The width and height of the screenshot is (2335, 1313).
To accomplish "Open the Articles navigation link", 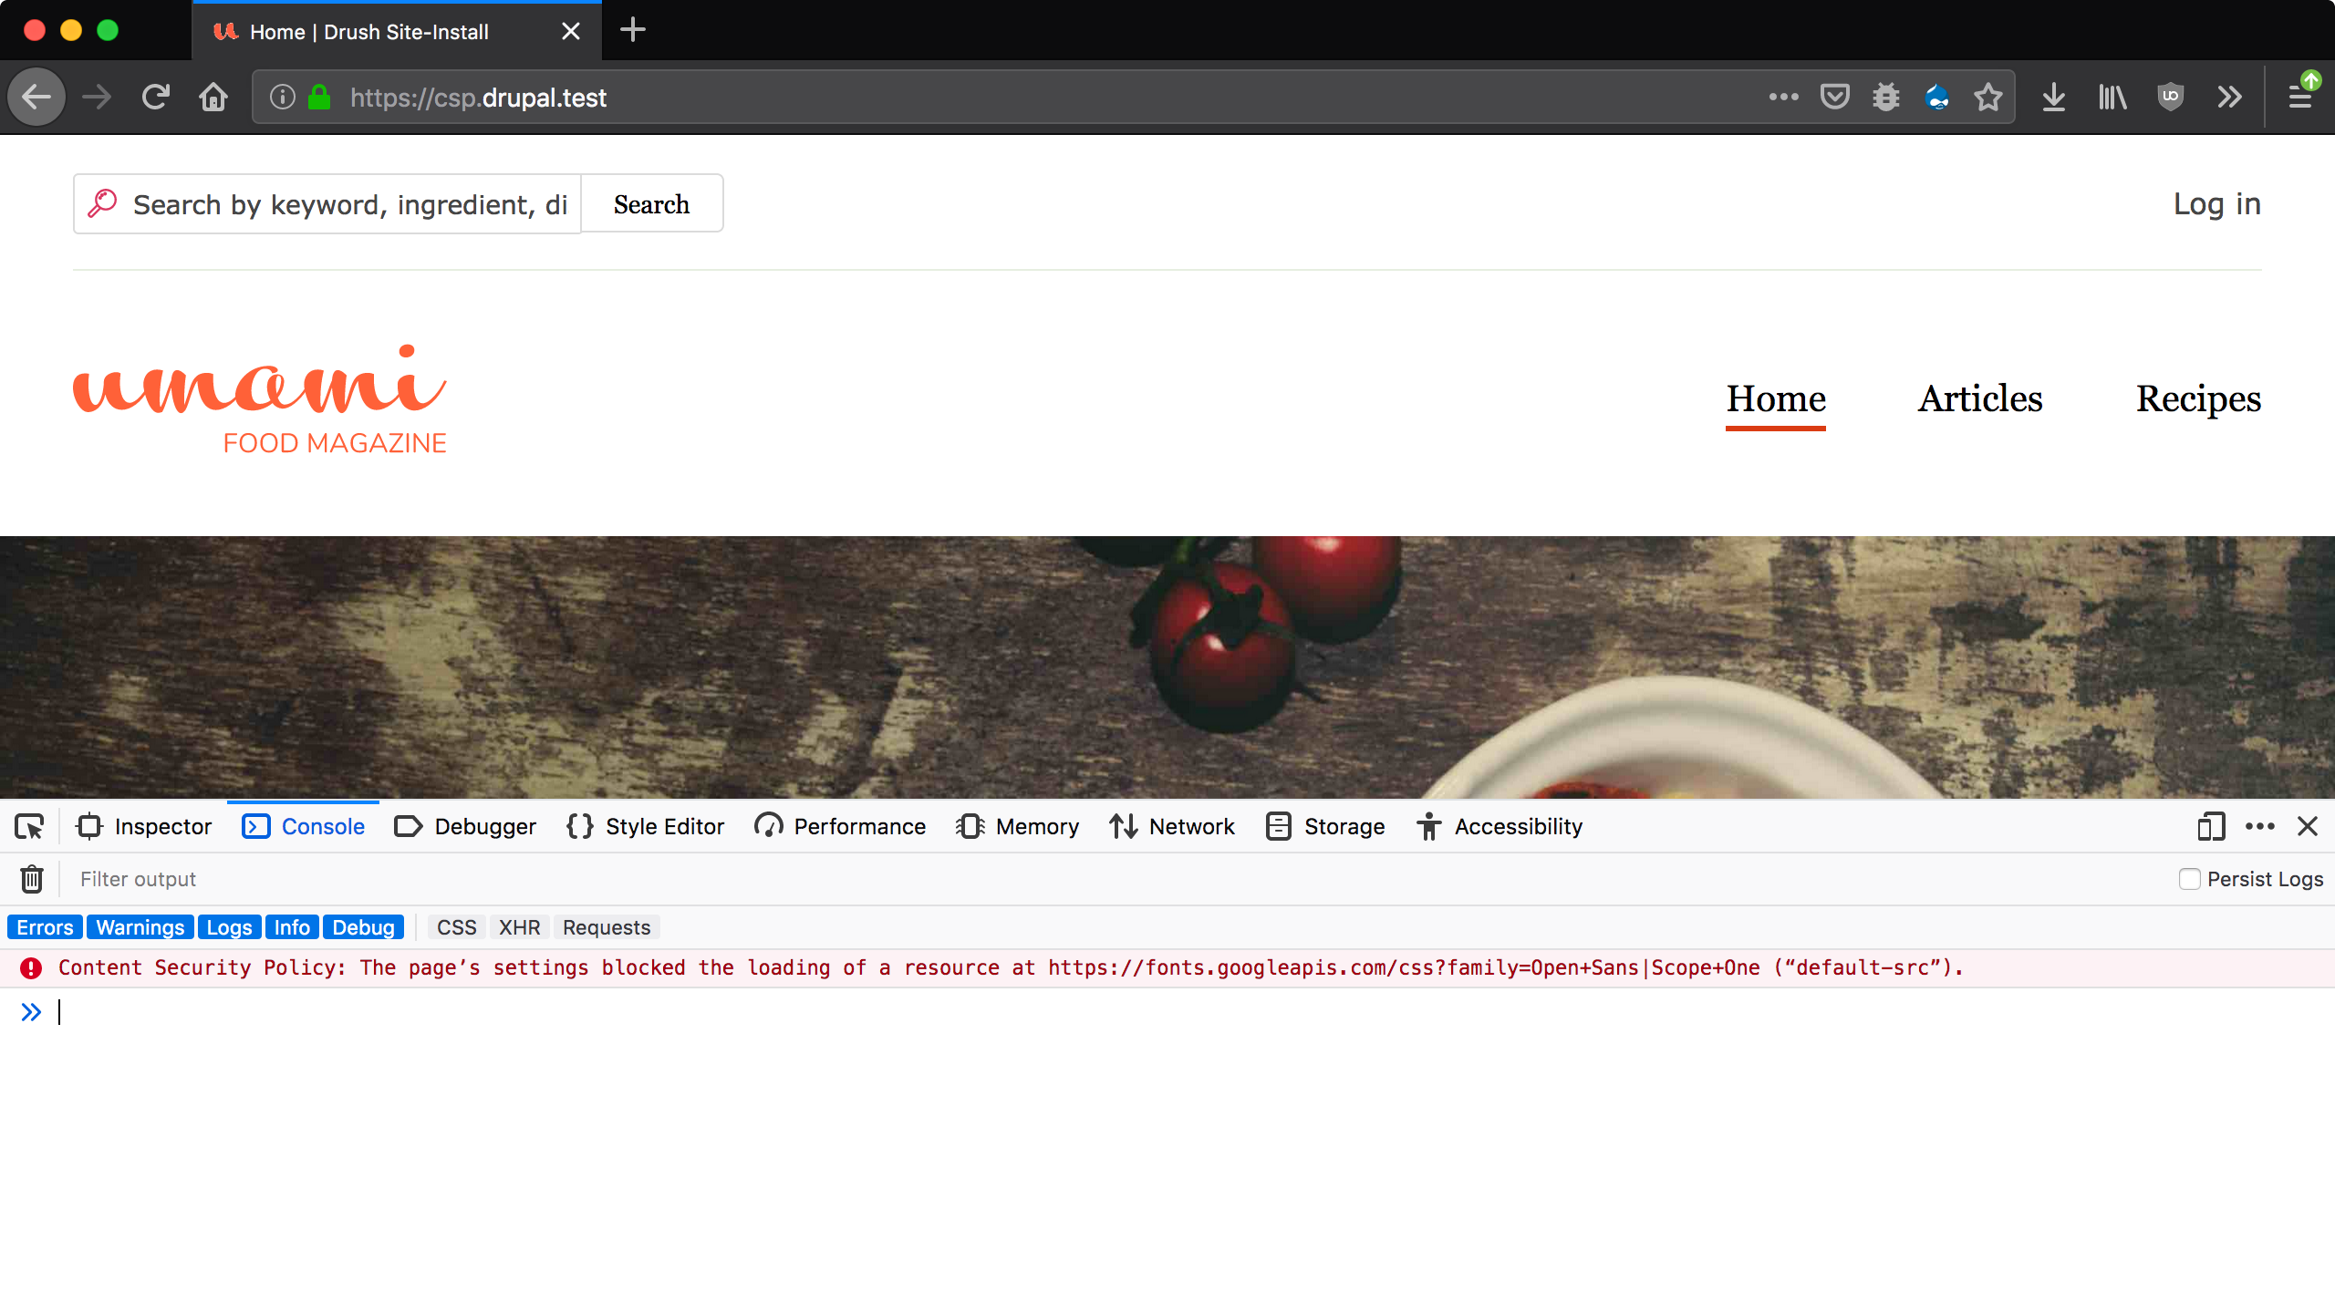I will 1980,399.
